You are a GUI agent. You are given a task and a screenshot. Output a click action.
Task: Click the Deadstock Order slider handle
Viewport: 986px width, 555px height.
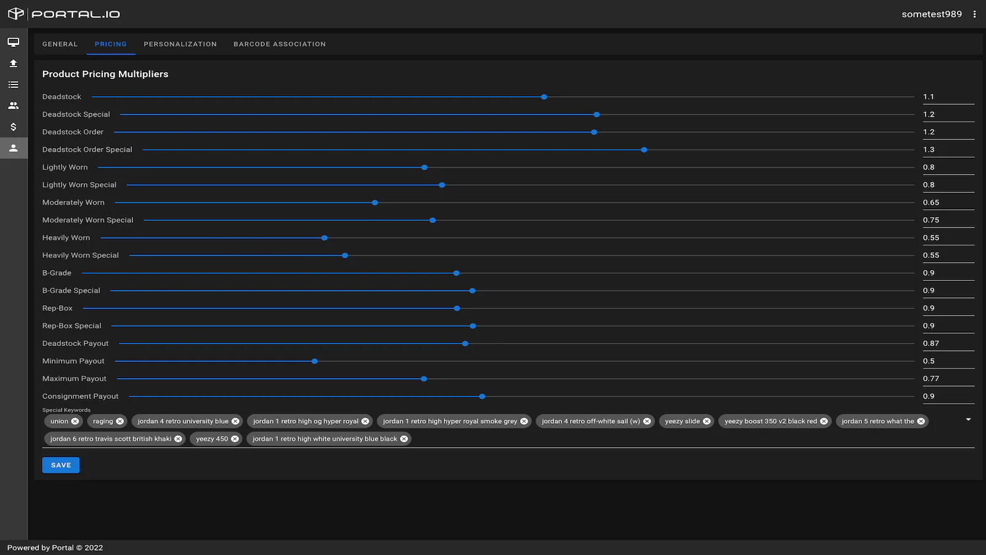594,132
